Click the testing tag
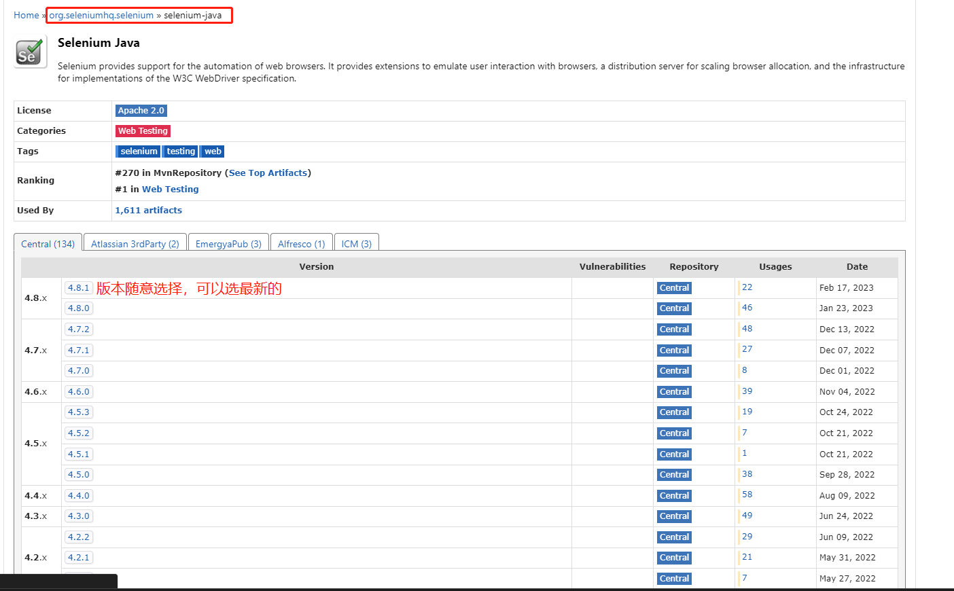 179,151
